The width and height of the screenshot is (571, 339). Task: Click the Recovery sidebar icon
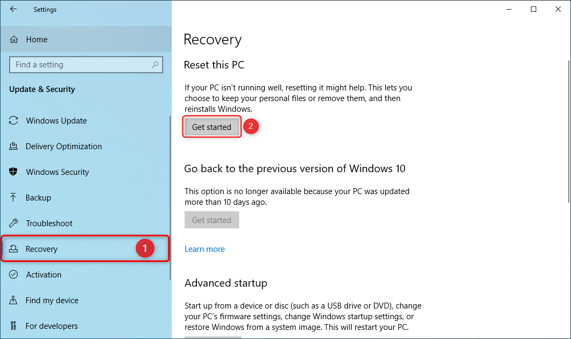tap(13, 249)
